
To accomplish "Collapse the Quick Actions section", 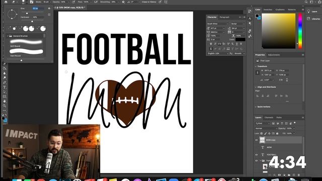I will (x=256, y=107).
